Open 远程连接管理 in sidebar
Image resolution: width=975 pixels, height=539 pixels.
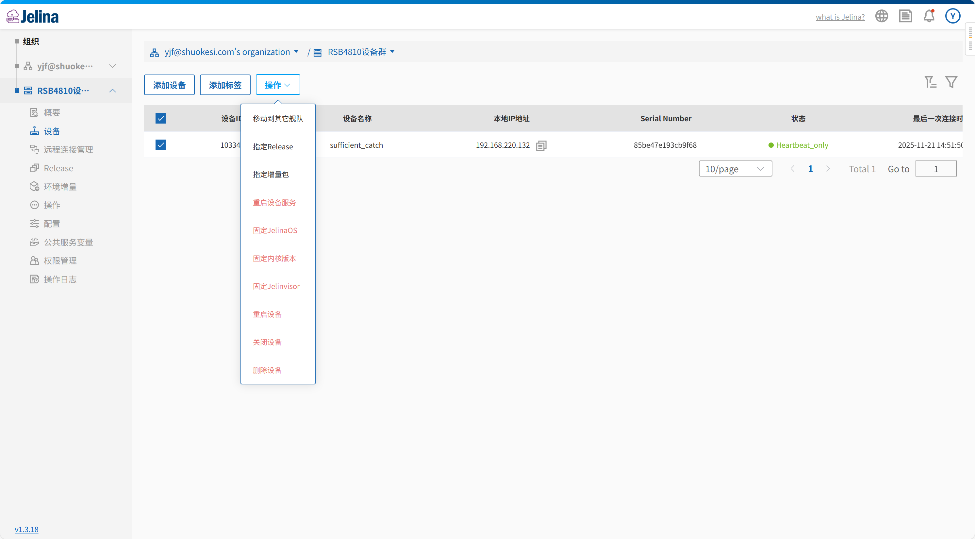pyautogui.click(x=68, y=149)
